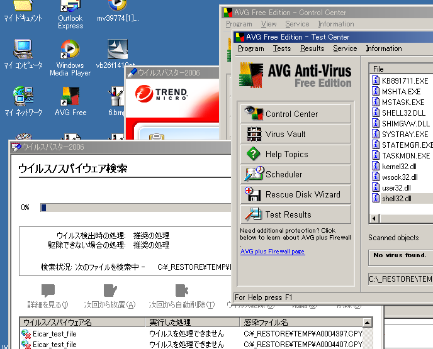
Task: Open the AVG Scheduler
Action: (296, 174)
